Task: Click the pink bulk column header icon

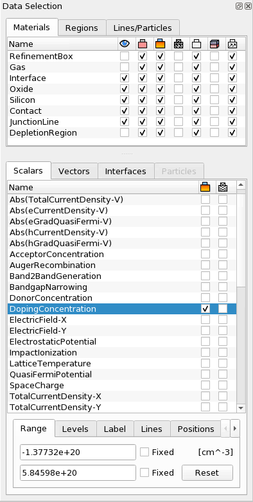Action: pyautogui.click(x=143, y=44)
